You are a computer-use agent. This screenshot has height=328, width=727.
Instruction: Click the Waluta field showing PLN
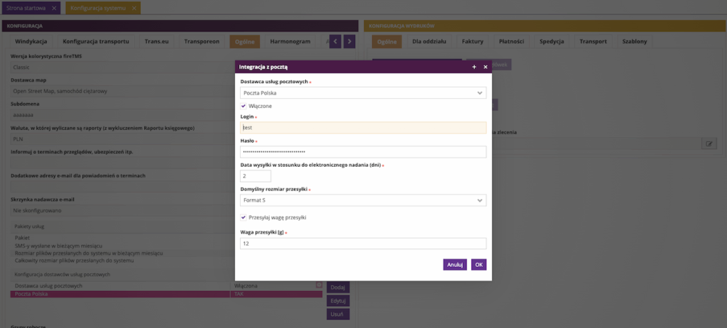tap(123, 138)
